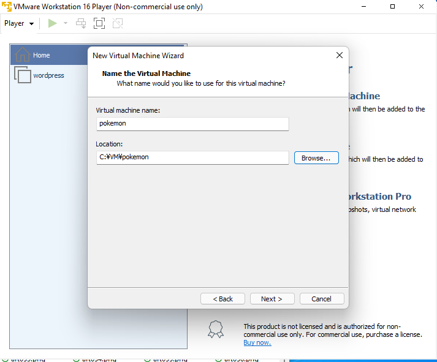Cancel the wizard

coord(322,299)
